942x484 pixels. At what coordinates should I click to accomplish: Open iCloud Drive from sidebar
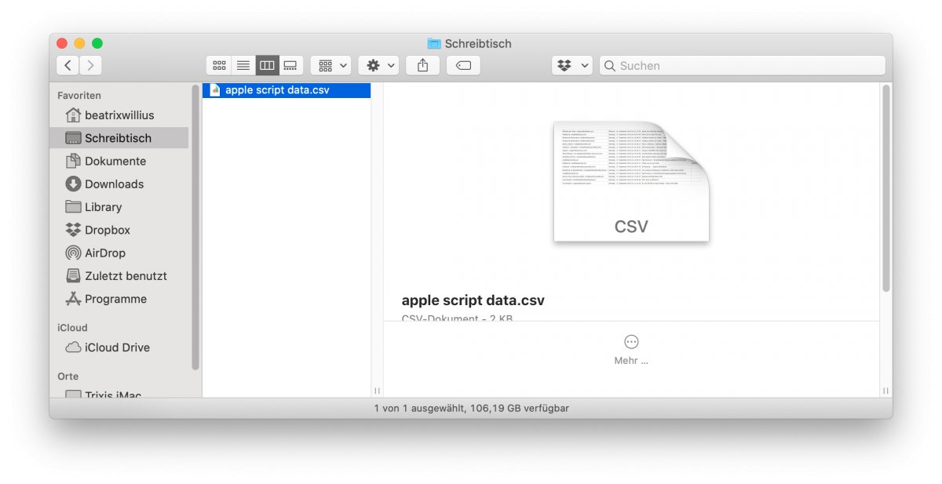click(x=117, y=348)
